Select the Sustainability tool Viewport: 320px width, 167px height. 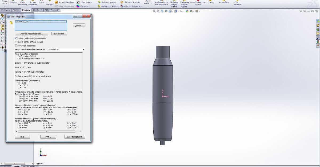click(x=224, y=2)
